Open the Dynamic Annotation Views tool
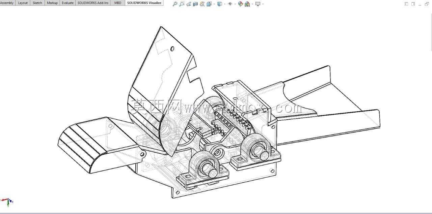The height and width of the screenshot is (214, 432). point(202,4)
